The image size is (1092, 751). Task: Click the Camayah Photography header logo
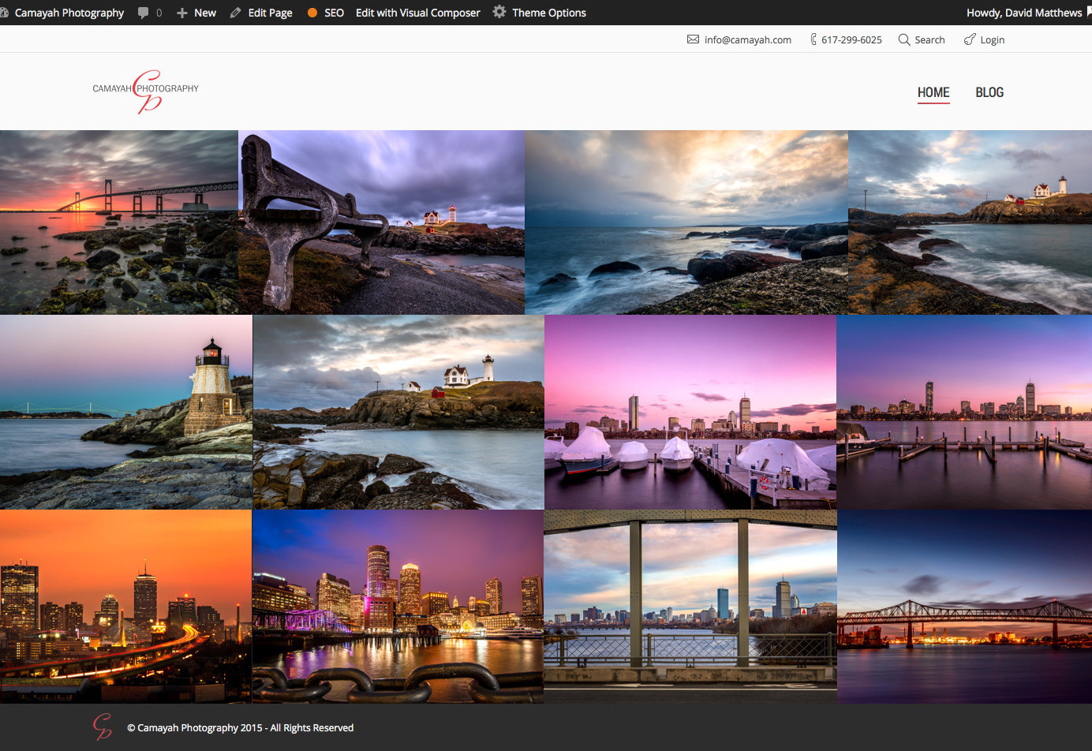tap(146, 91)
